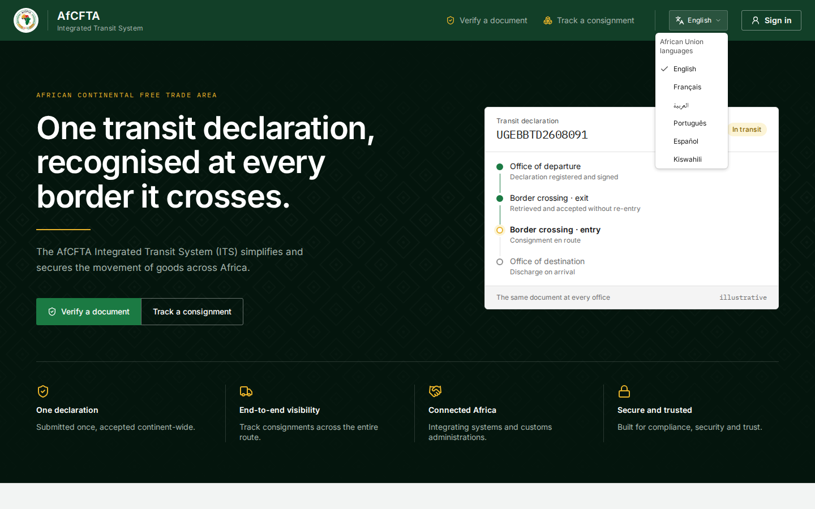Open the header Track a consignment link
Viewport: 815px width, 509px height.
[x=589, y=20]
